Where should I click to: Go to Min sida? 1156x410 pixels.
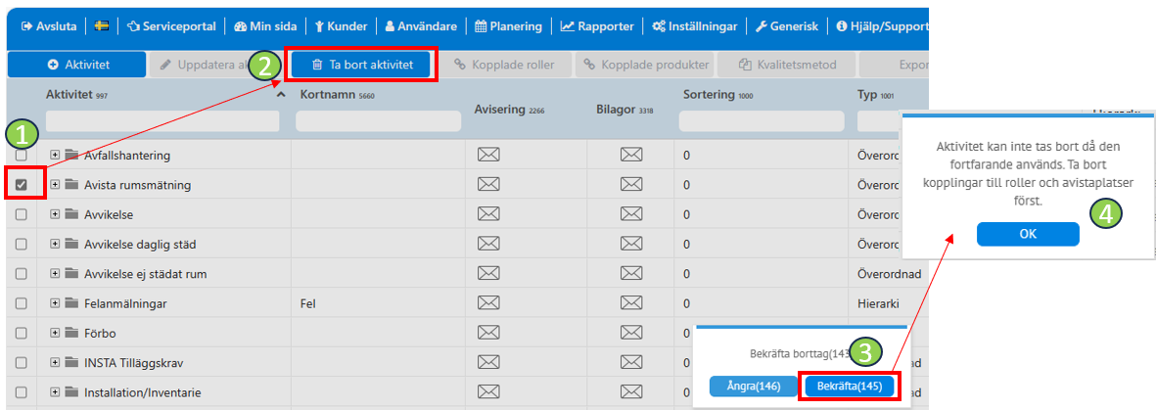[265, 25]
